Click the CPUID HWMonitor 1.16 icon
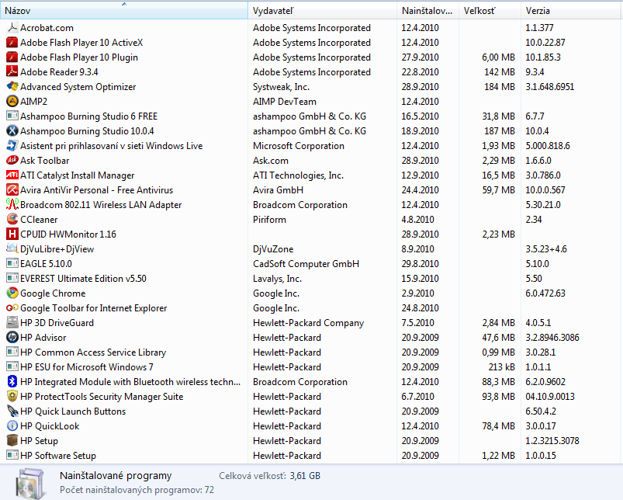The width and height of the screenshot is (623, 500). (12, 234)
